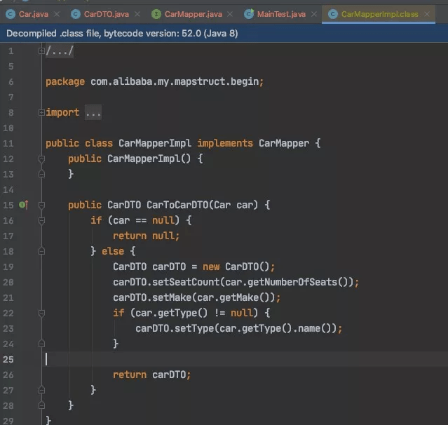Image resolution: width=448 pixels, height=425 pixels.
Task: Expand the folded imports on line 8
Action: [41, 113]
